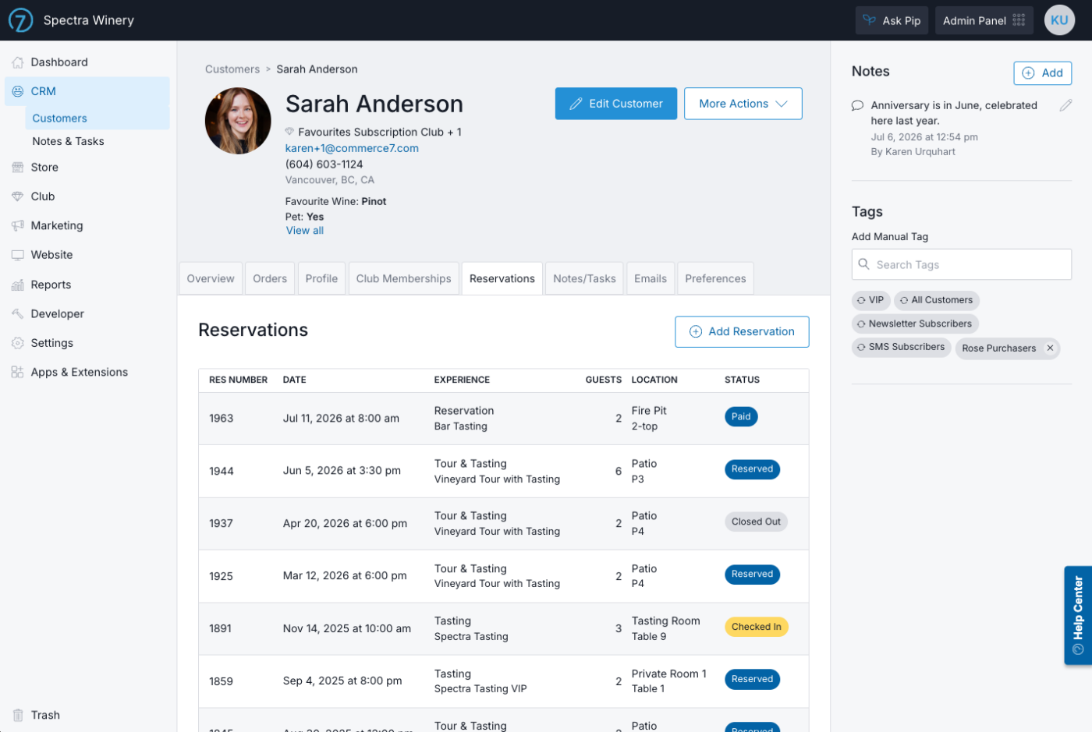The width and height of the screenshot is (1092, 732).
Task: Click the Add Reservation button
Action: [x=742, y=332]
